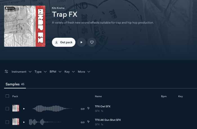
Task: Play the TFX AK Gun Shot SFX sample
Action: coord(24,122)
